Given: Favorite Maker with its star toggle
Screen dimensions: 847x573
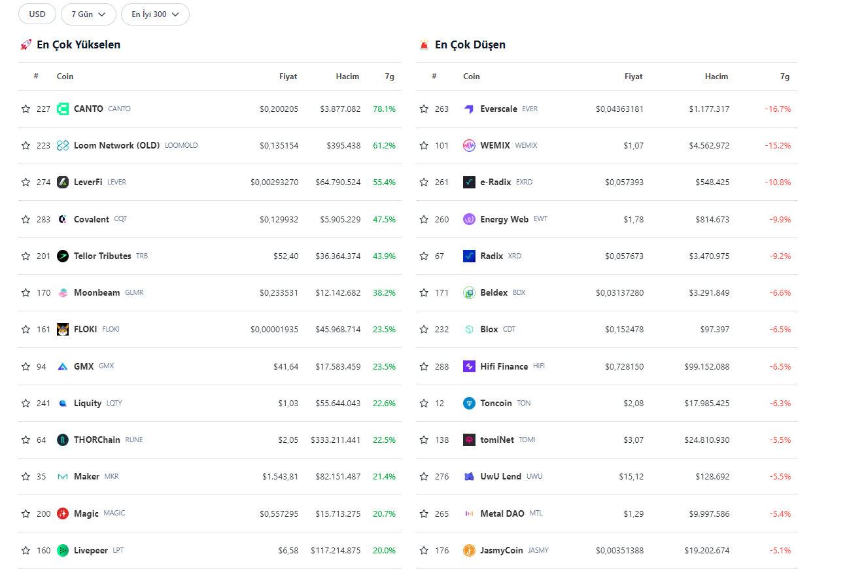Looking at the screenshot, I should (x=26, y=477).
